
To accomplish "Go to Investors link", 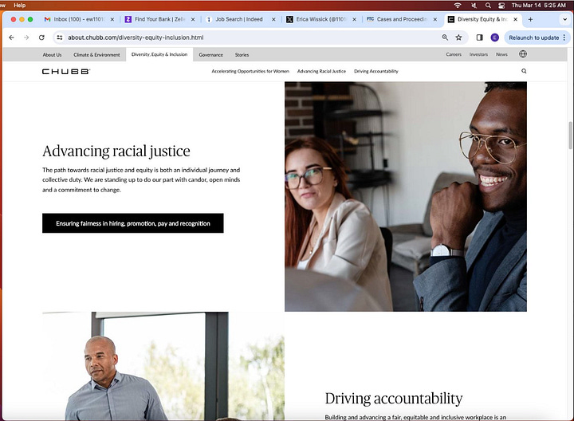I will [478, 54].
